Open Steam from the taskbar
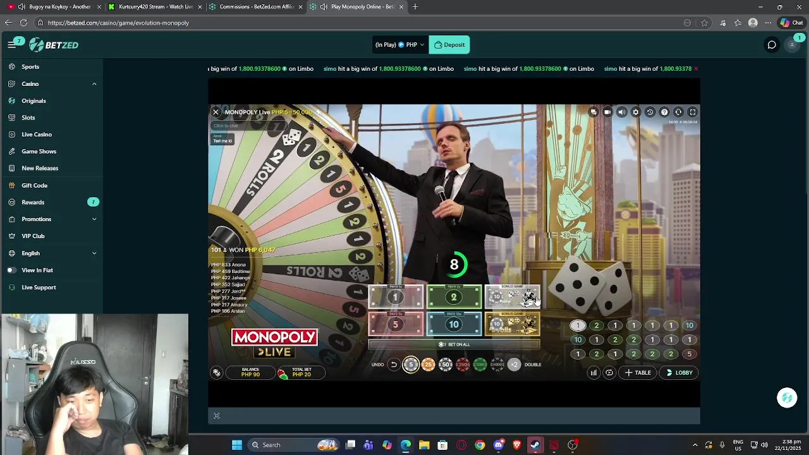Screen dimensions: 809x455 point(535,445)
